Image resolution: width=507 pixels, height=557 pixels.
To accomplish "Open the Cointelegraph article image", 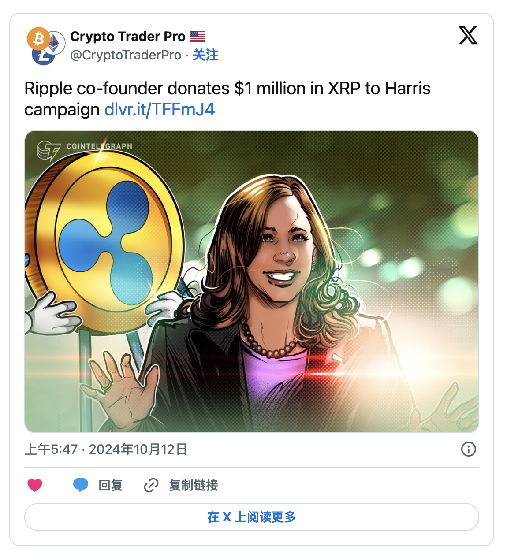I will pos(252,282).
